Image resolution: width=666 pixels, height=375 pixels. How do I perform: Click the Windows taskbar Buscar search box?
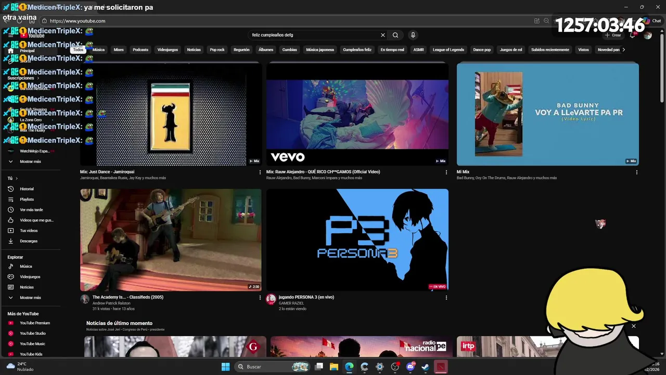273,367
